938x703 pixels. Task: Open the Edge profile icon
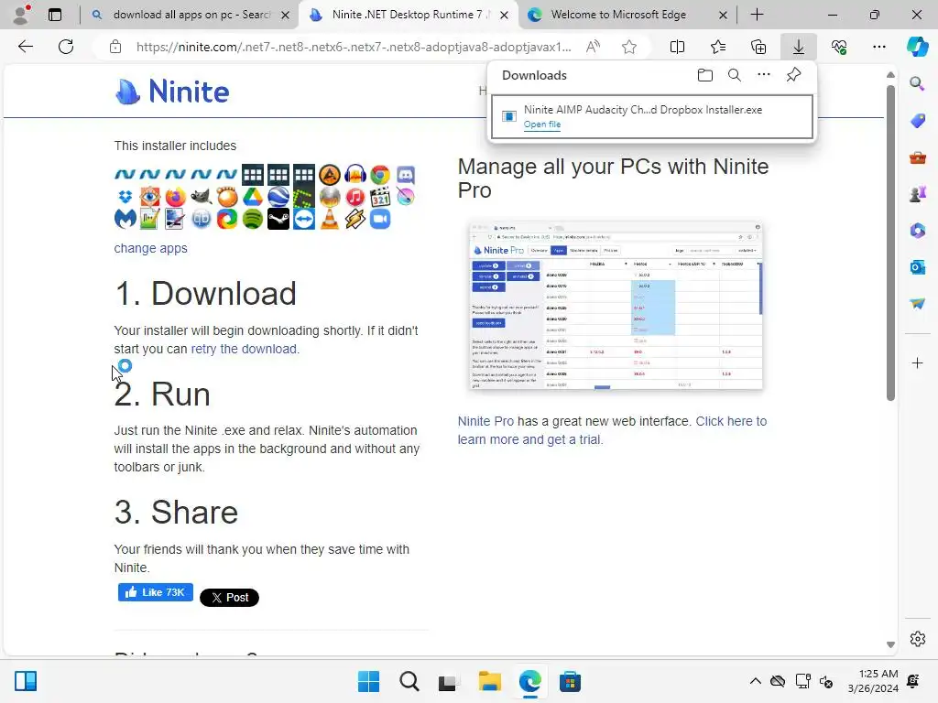coord(22,15)
